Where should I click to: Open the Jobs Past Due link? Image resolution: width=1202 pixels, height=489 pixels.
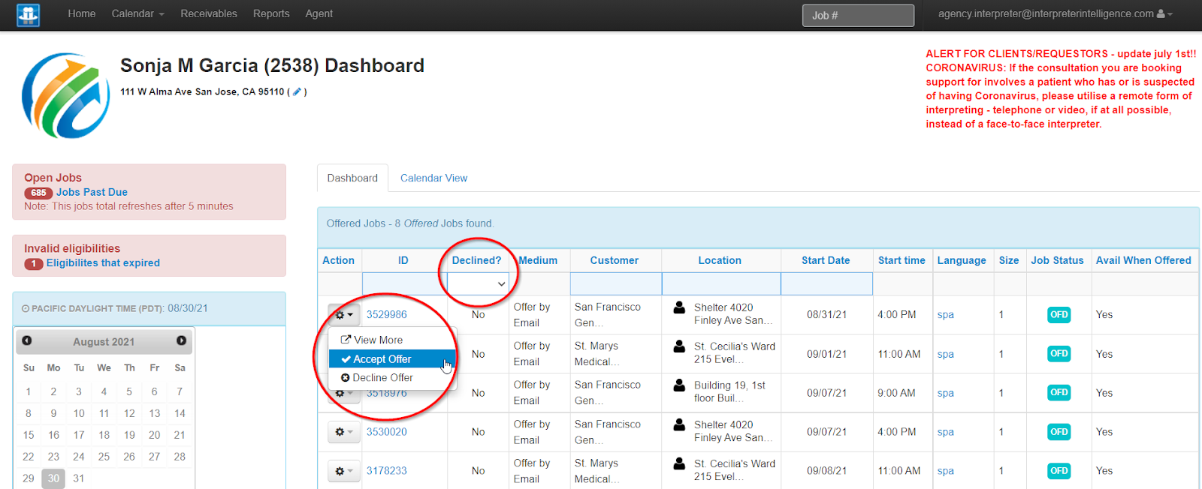(92, 192)
